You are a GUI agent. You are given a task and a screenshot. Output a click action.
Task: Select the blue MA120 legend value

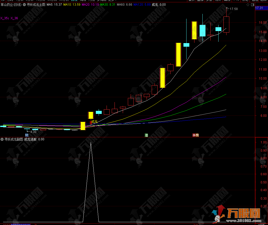pos(142,5)
